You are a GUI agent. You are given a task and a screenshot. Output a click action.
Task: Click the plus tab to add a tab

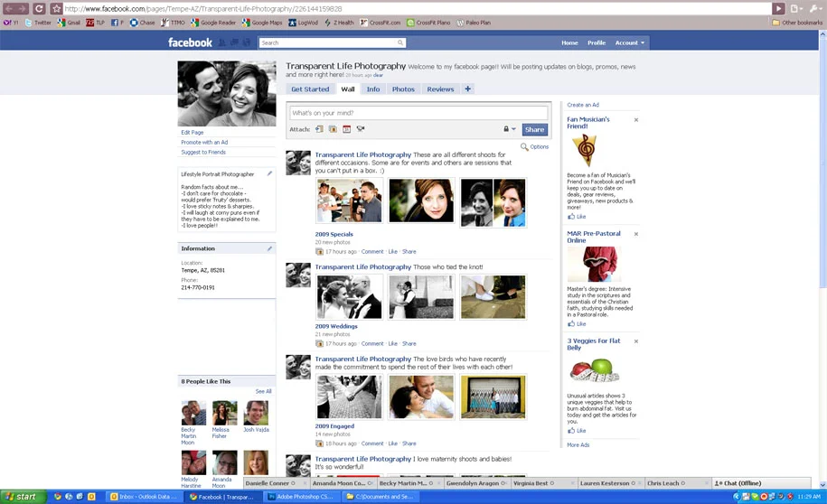click(468, 89)
